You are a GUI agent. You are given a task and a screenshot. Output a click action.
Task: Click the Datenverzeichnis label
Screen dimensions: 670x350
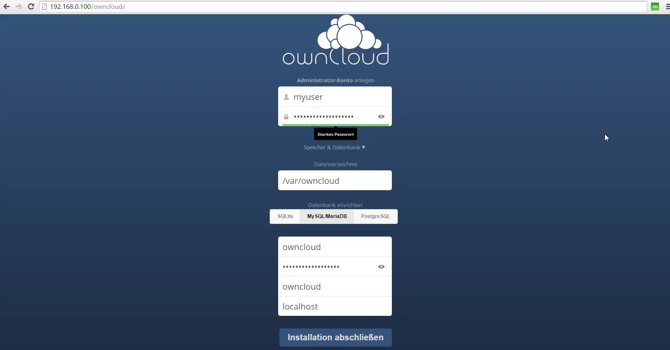[336, 164]
